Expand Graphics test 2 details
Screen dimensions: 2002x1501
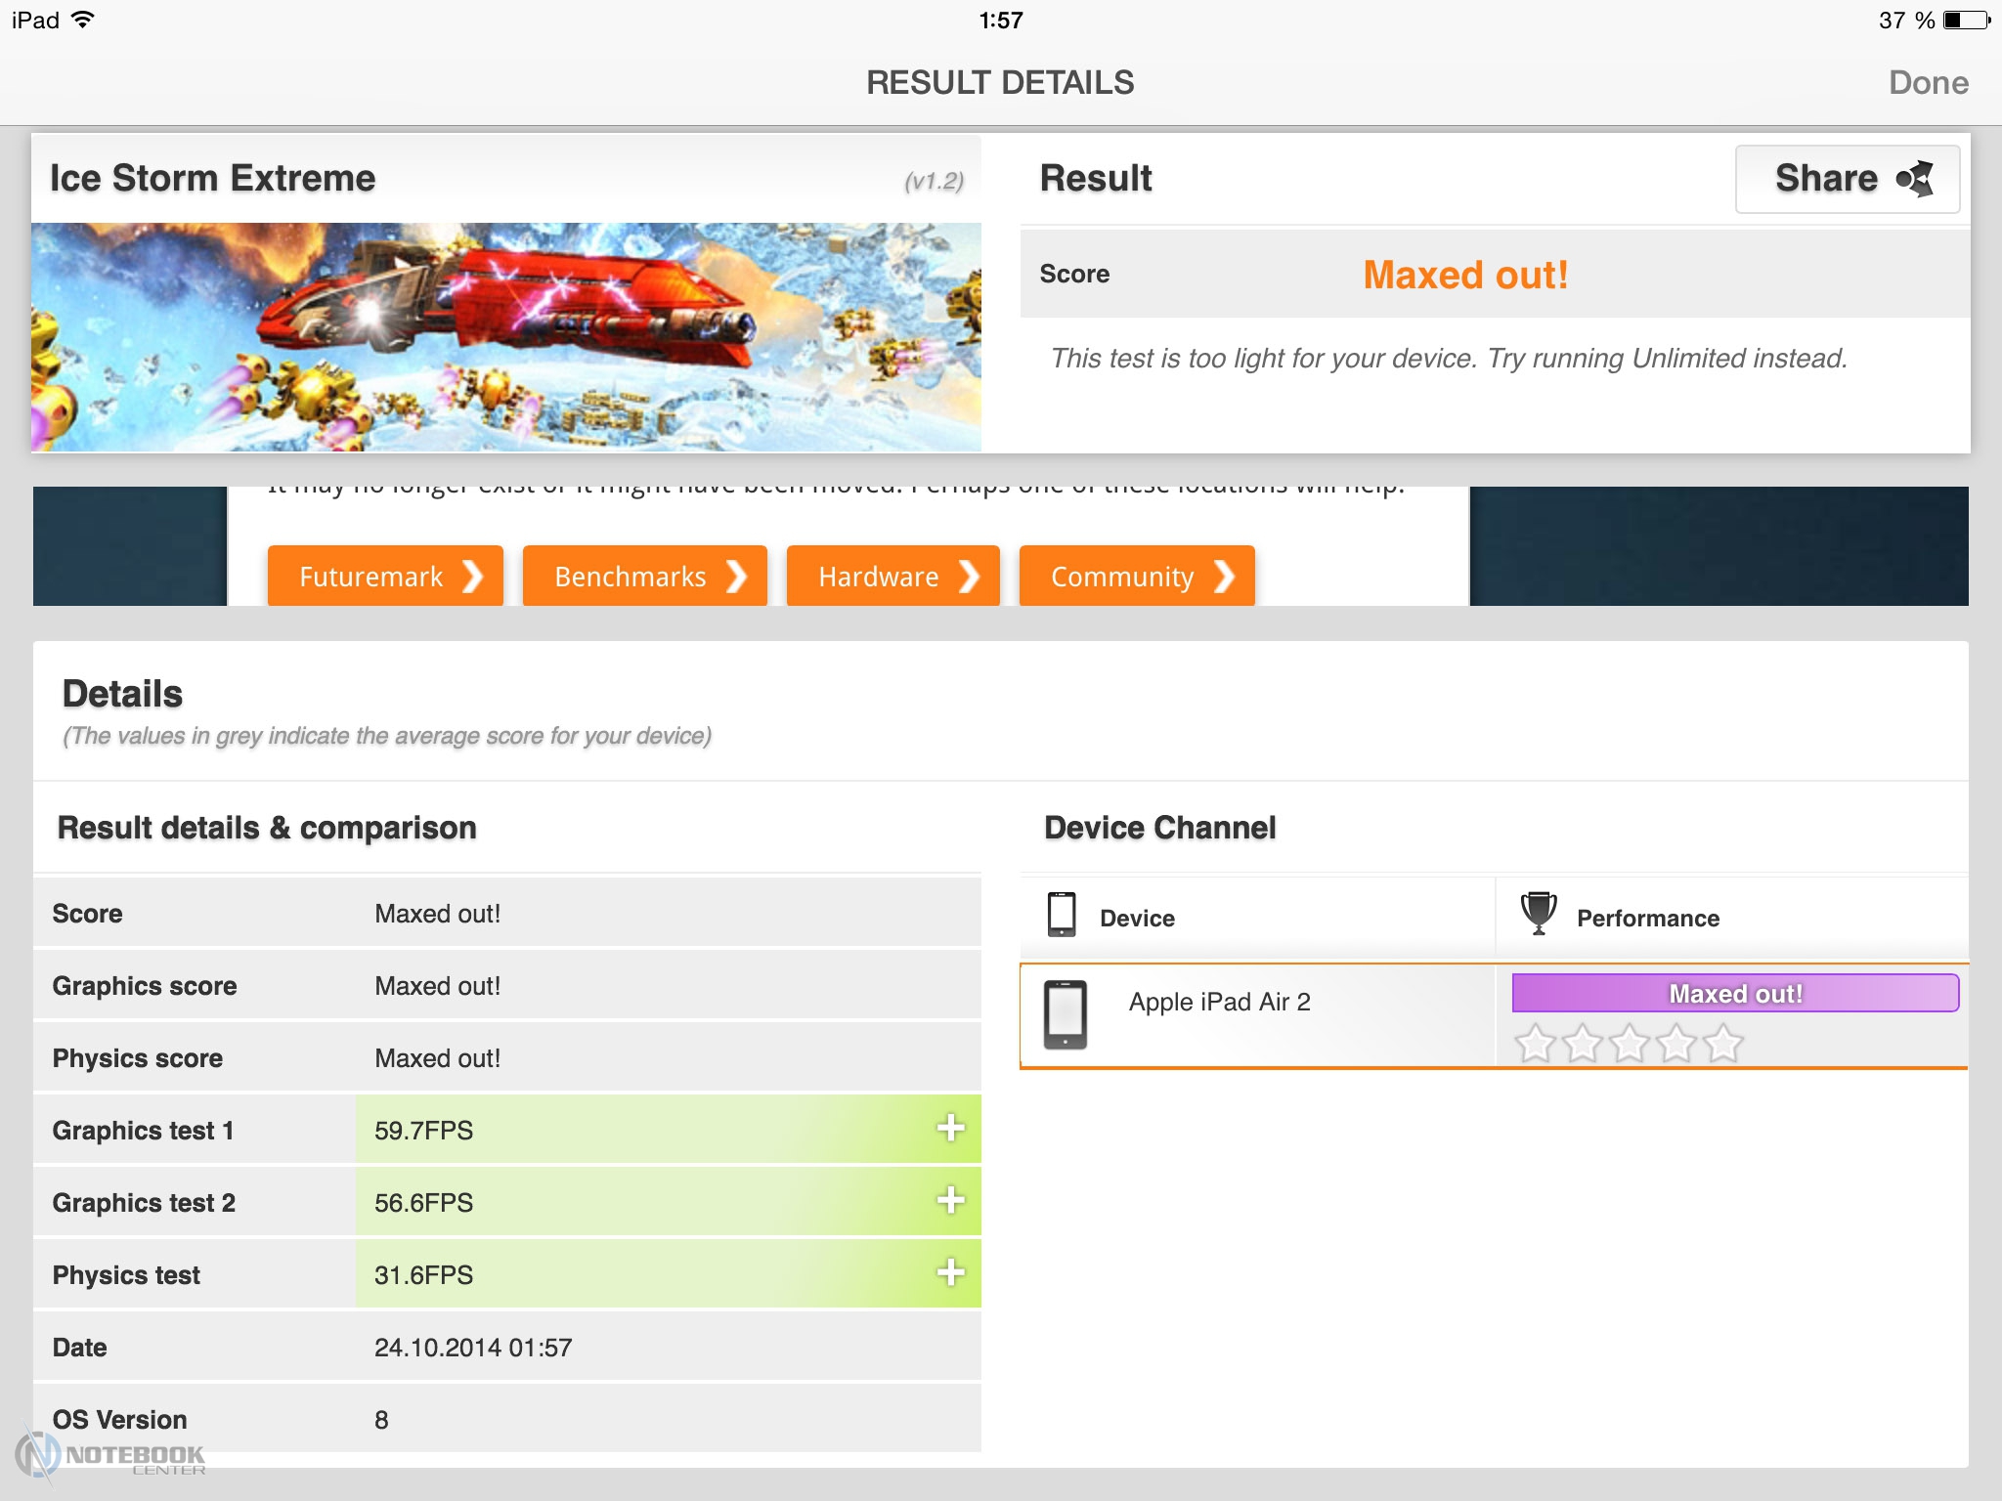click(x=950, y=1201)
